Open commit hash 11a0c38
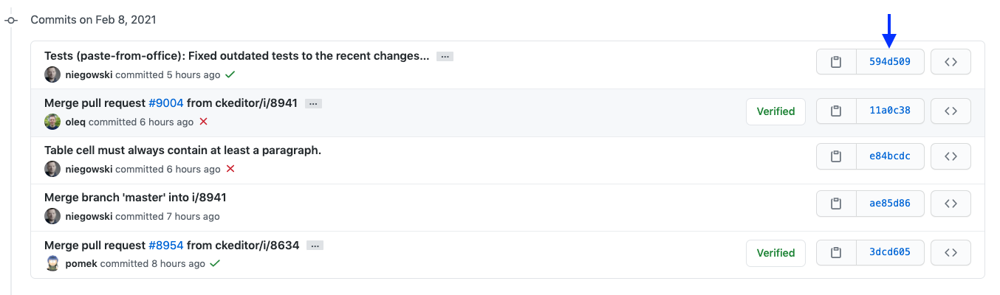Image resolution: width=1000 pixels, height=295 pixels. coord(890,111)
